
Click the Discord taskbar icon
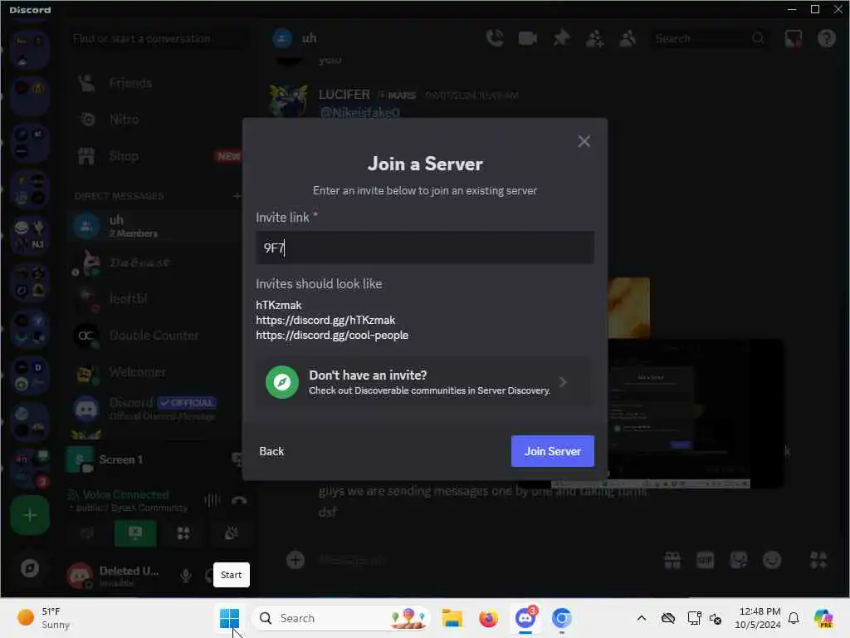pyautogui.click(x=525, y=618)
